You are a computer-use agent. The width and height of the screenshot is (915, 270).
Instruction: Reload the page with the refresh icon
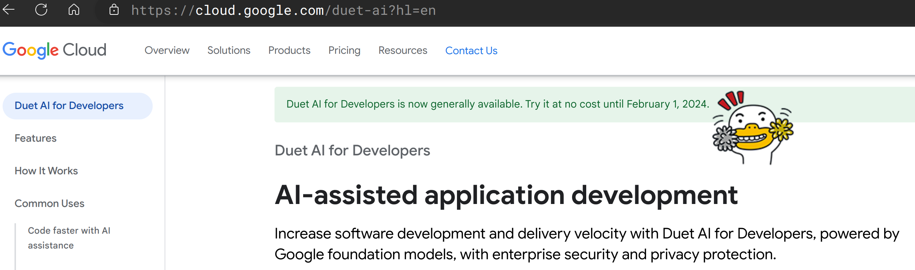click(41, 10)
